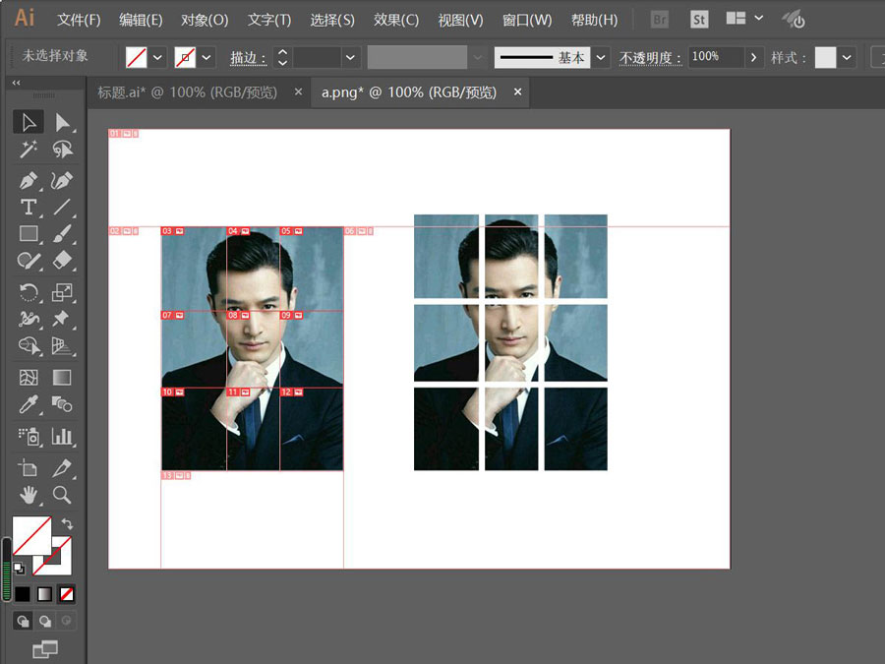The width and height of the screenshot is (885, 664).
Task: Select the Pen tool
Action: [29, 181]
